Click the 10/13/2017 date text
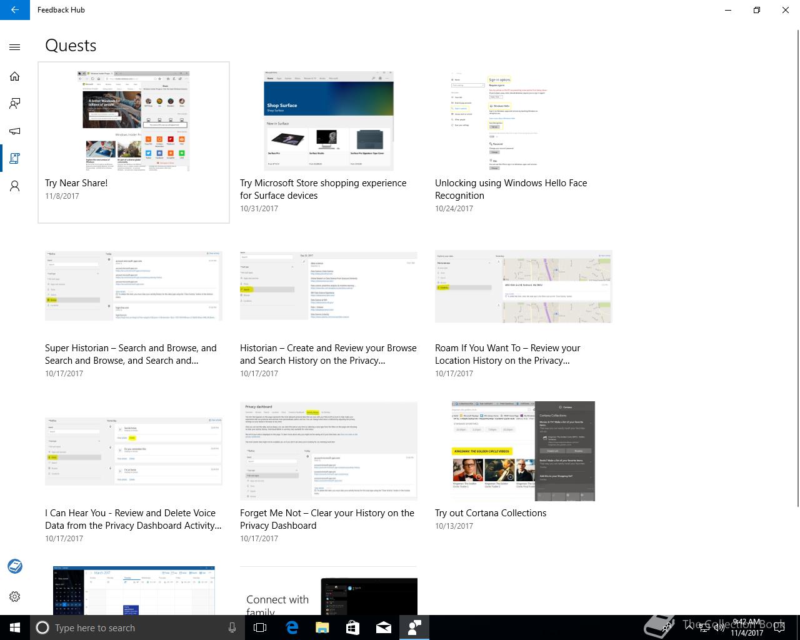 click(454, 526)
